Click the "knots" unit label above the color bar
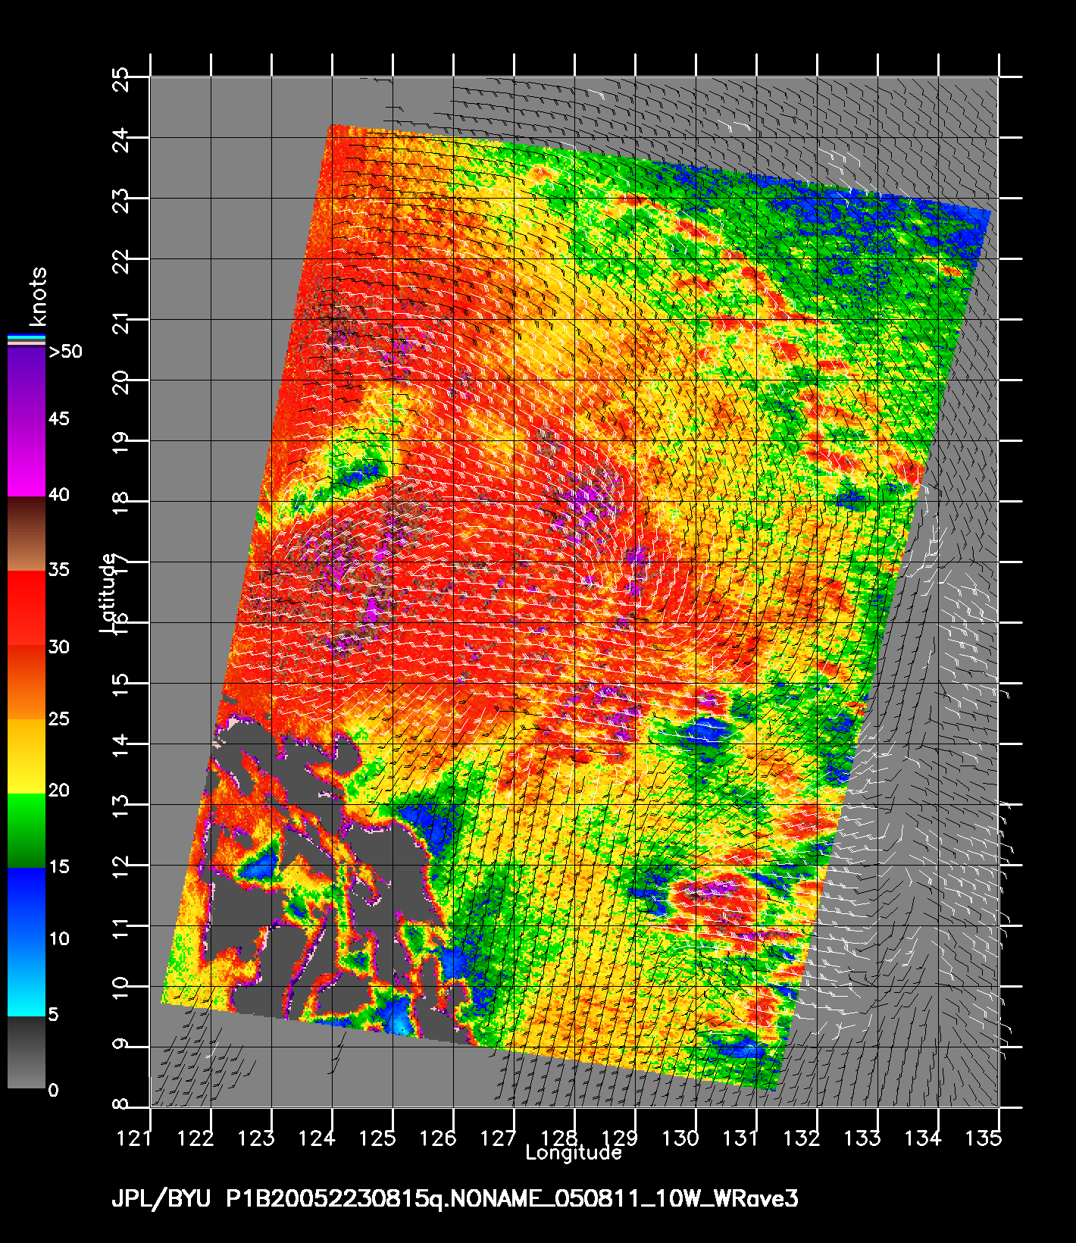The image size is (1076, 1243). pos(39,296)
